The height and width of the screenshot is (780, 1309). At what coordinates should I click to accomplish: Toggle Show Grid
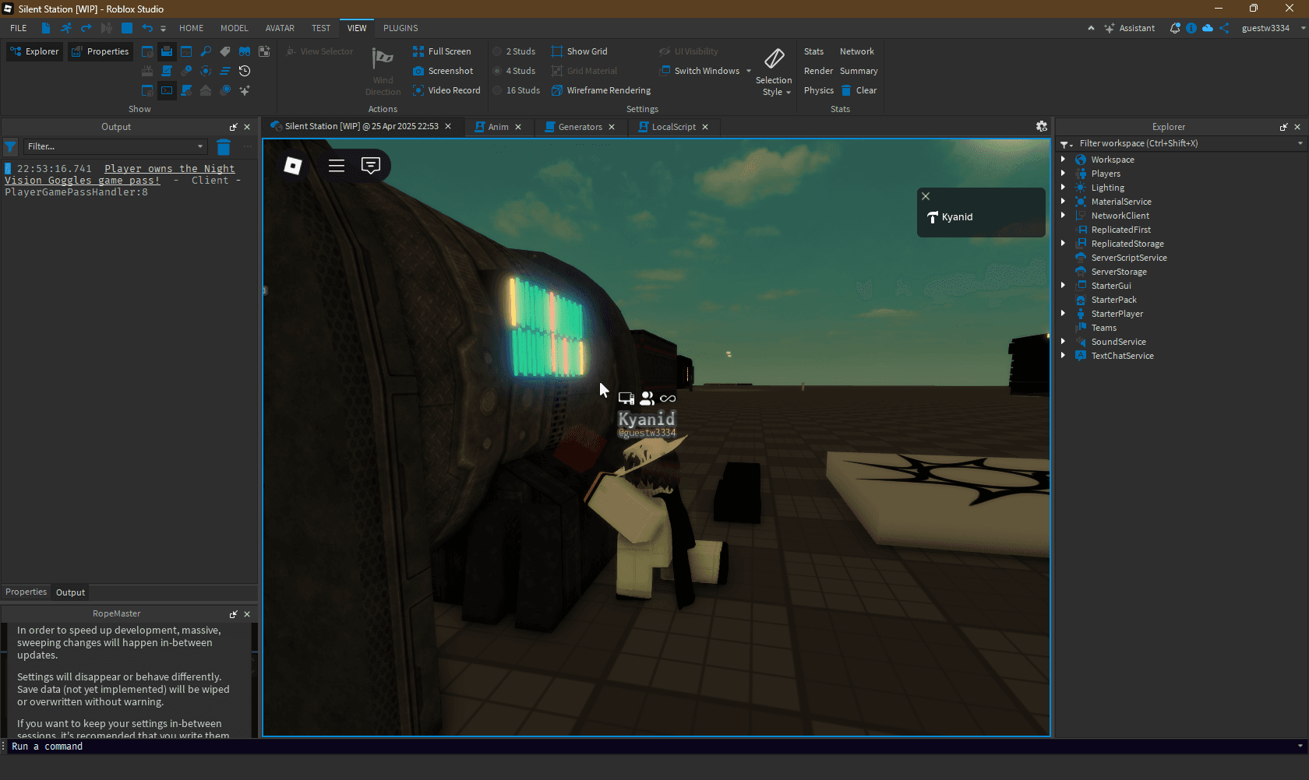(x=579, y=51)
